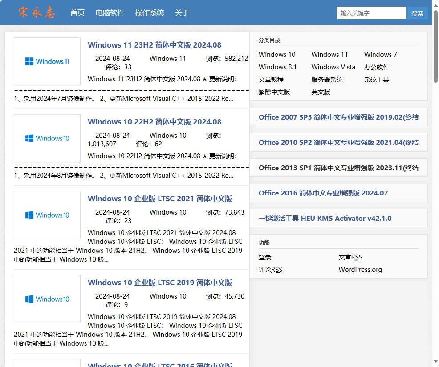The image size is (439, 367).
Task: Click the 宋永志 site logo
Action: (37, 12)
